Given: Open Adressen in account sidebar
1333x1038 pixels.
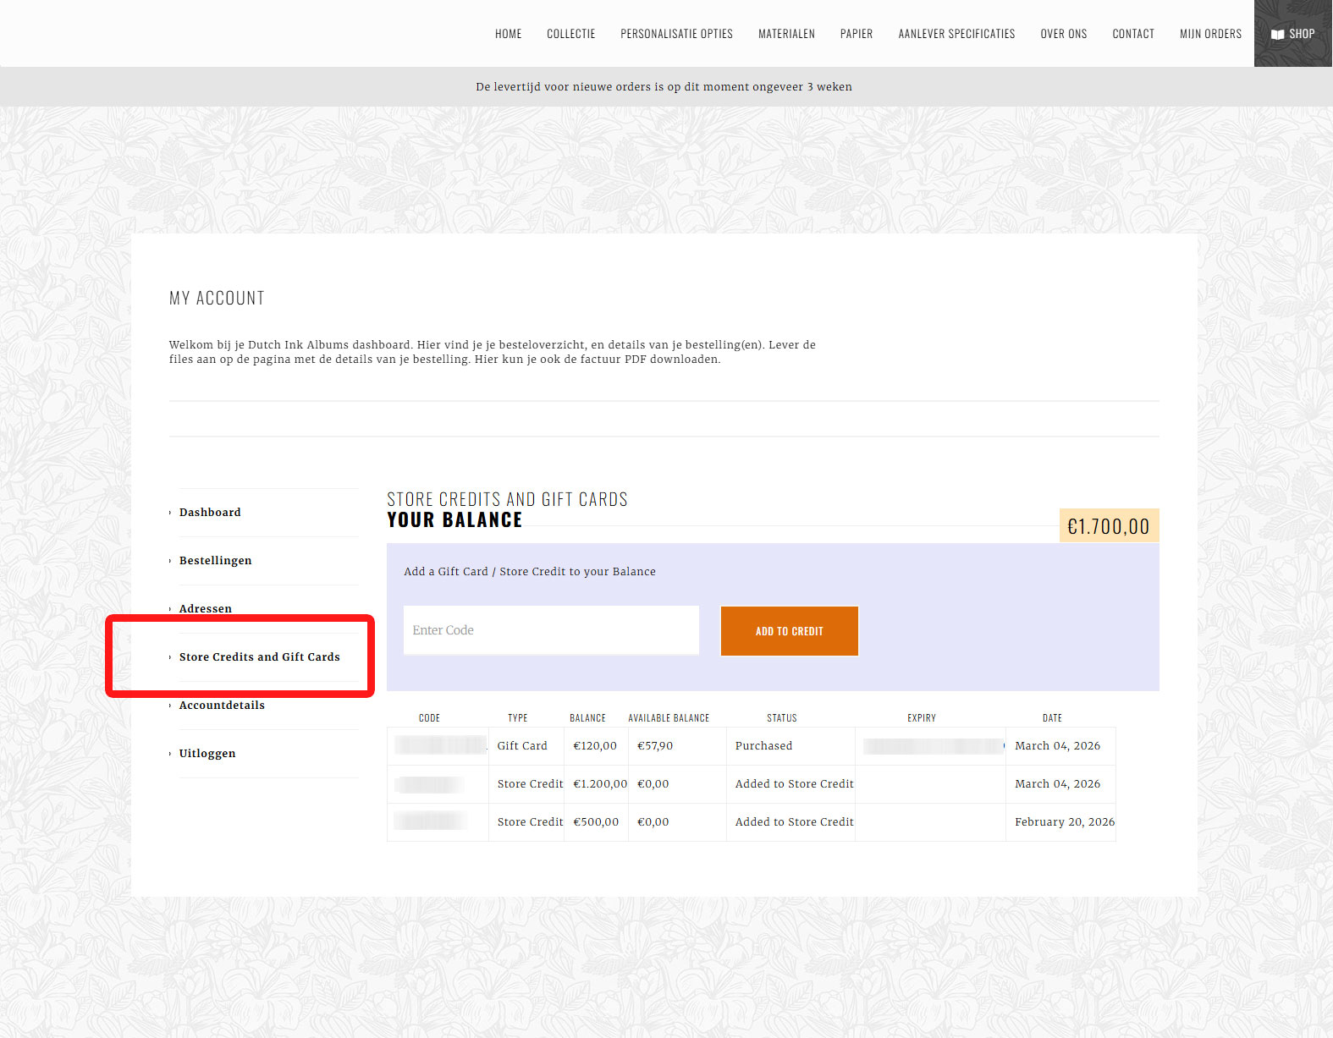Looking at the screenshot, I should pyautogui.click(x=205, y=608).
